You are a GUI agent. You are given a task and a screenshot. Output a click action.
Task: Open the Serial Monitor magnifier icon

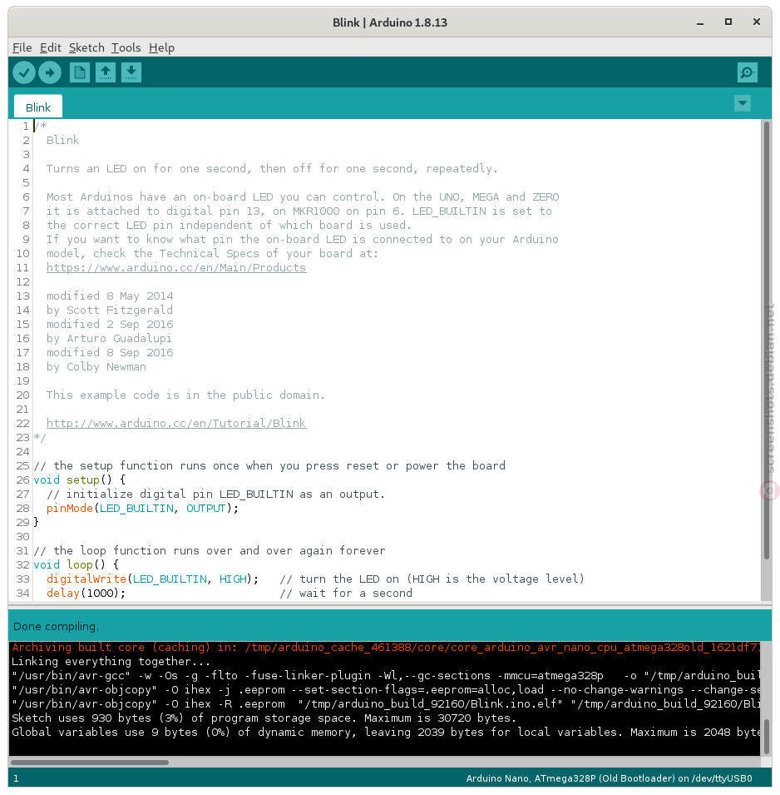tap(747, 72)
